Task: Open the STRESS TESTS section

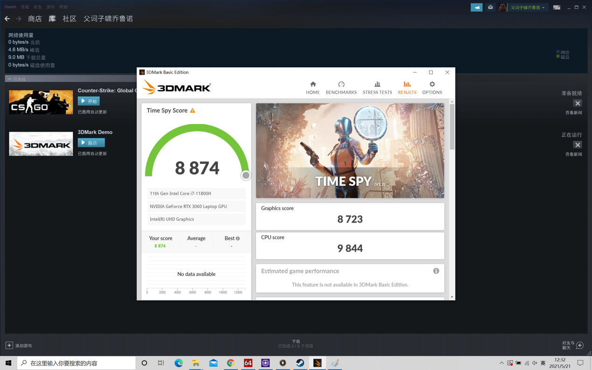Action: (x=377, y=87)
